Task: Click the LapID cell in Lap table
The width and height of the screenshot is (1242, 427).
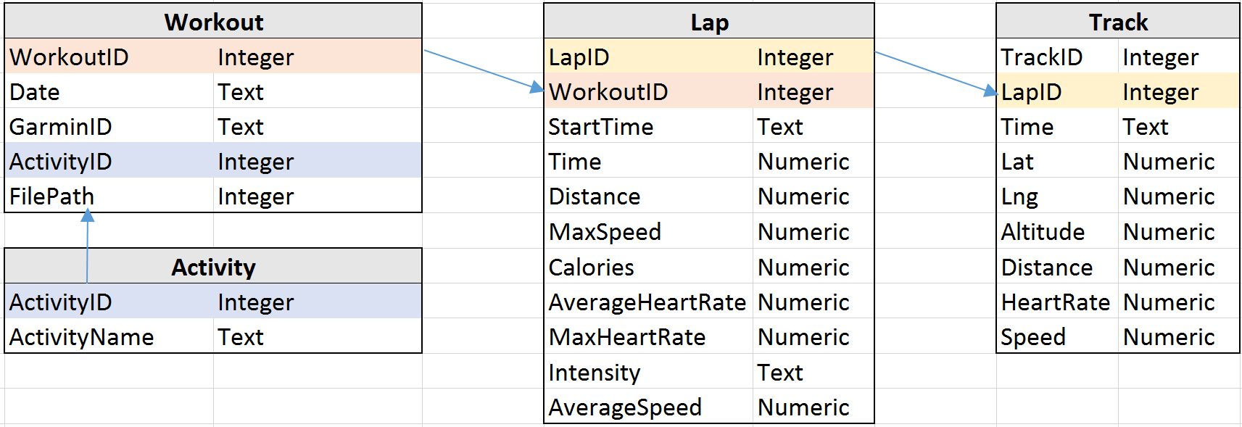Action: tap(649, 57)
